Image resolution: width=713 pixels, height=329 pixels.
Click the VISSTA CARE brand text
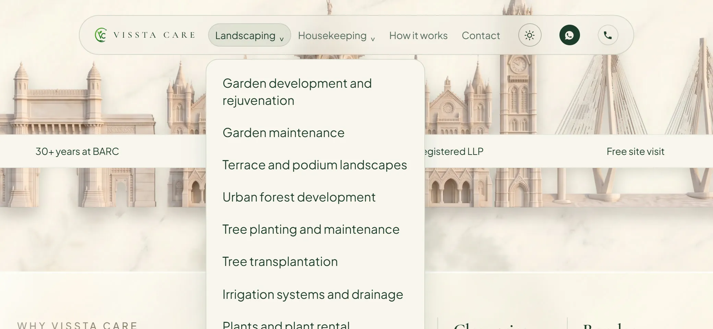coord(154,35)
